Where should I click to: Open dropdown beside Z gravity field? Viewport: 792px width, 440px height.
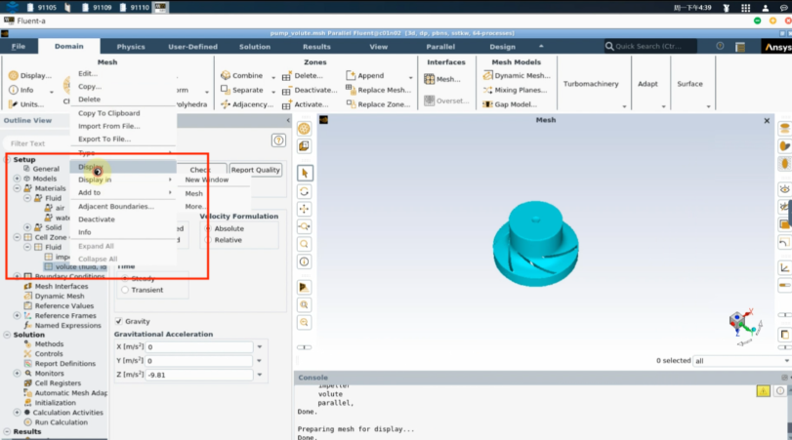point(260,375)
